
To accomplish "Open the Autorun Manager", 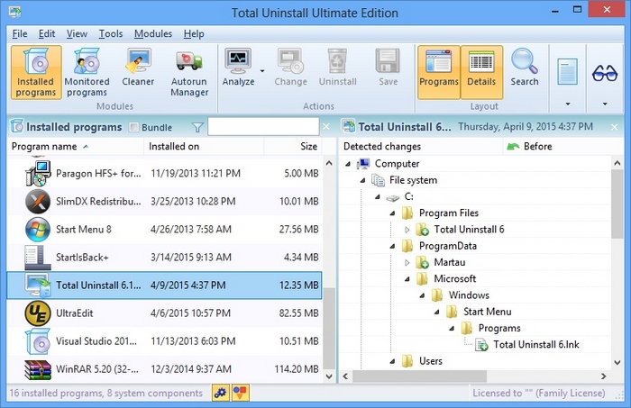I will pos(189,71).
